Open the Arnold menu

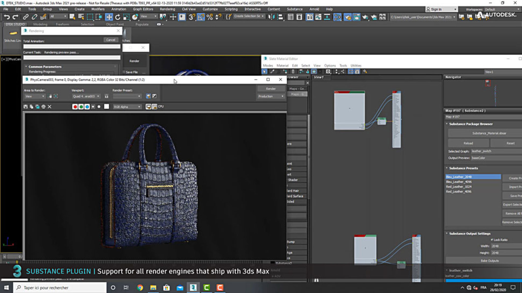(314, 9)
